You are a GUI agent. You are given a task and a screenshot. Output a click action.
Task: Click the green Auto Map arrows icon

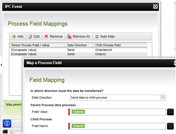click(x=97, y=36)
